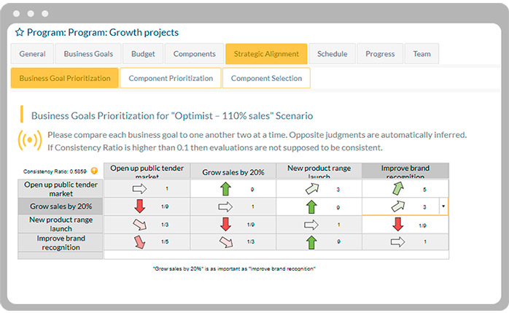This screenshot has height=313, width=509.
Task: Open the Team tab
Action: [x=421, y=54]
